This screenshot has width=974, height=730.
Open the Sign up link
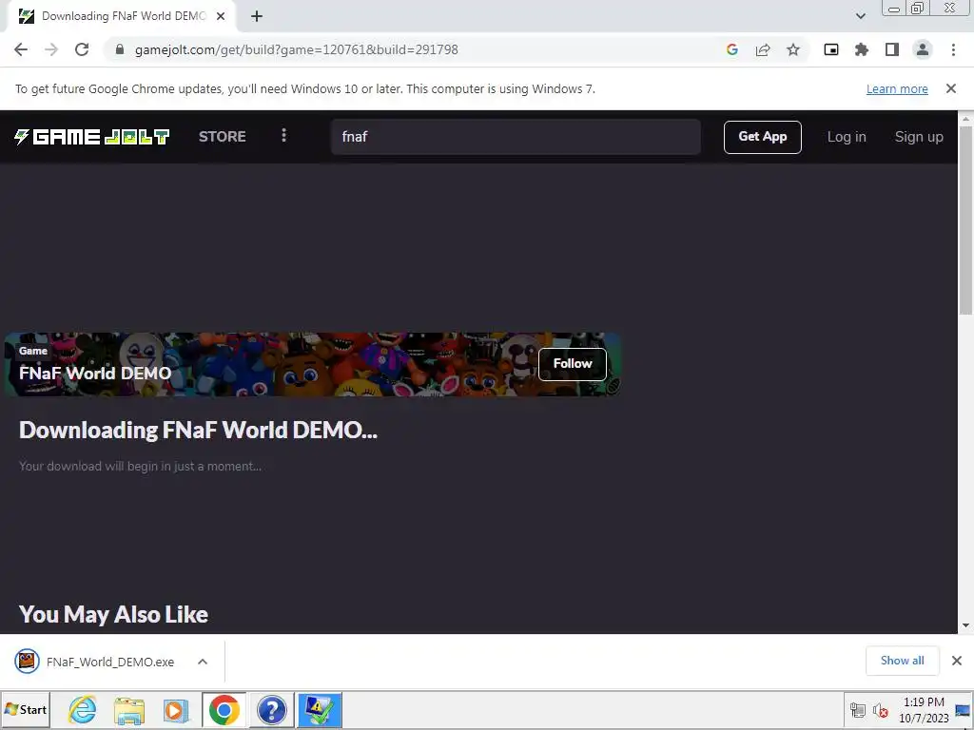point(919,137)
